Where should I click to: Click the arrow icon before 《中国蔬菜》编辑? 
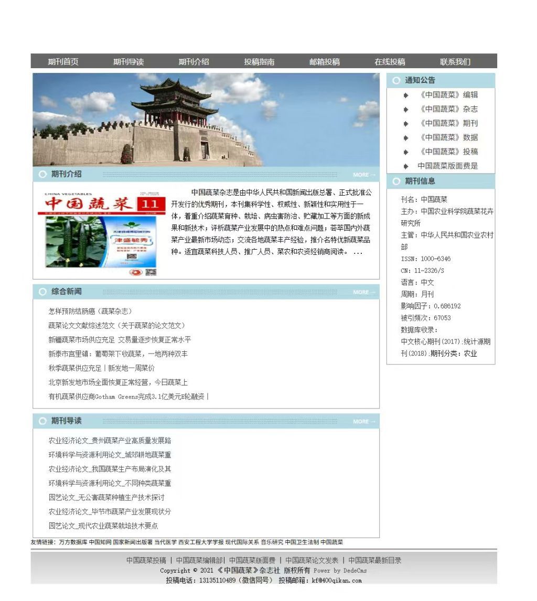coord(406,95)
